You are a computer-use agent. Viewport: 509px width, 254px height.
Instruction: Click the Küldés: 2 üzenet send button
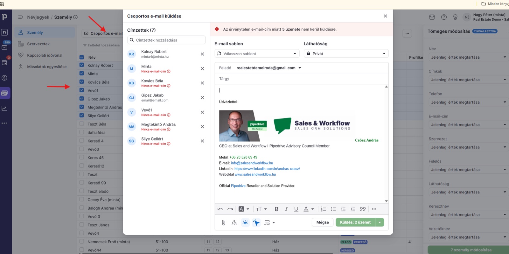(x=355, y=222)
